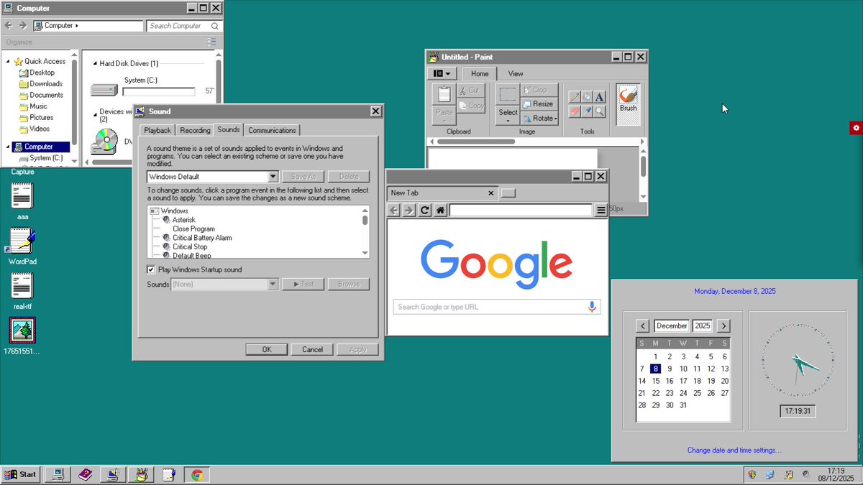Change the view layout icon in Computer window

(211, 42)
